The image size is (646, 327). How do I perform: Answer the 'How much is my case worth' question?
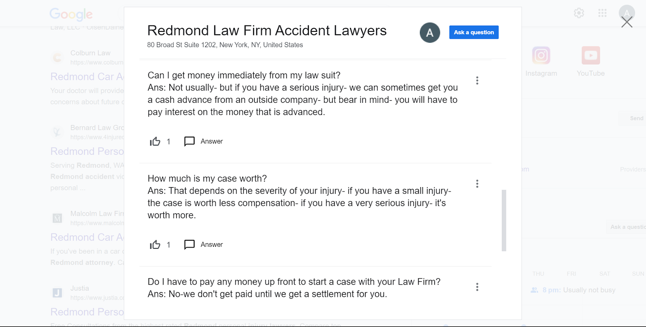tap(212, 245)
